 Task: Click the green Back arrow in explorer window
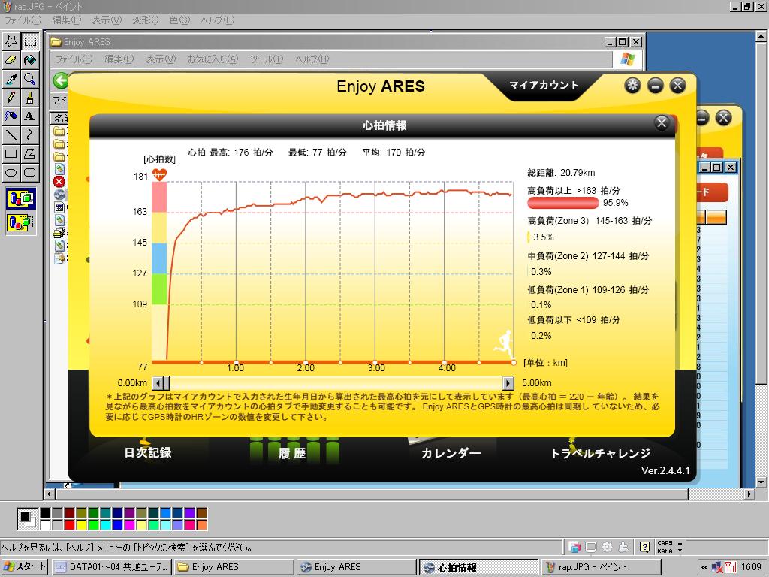click(x=61, y=81)
